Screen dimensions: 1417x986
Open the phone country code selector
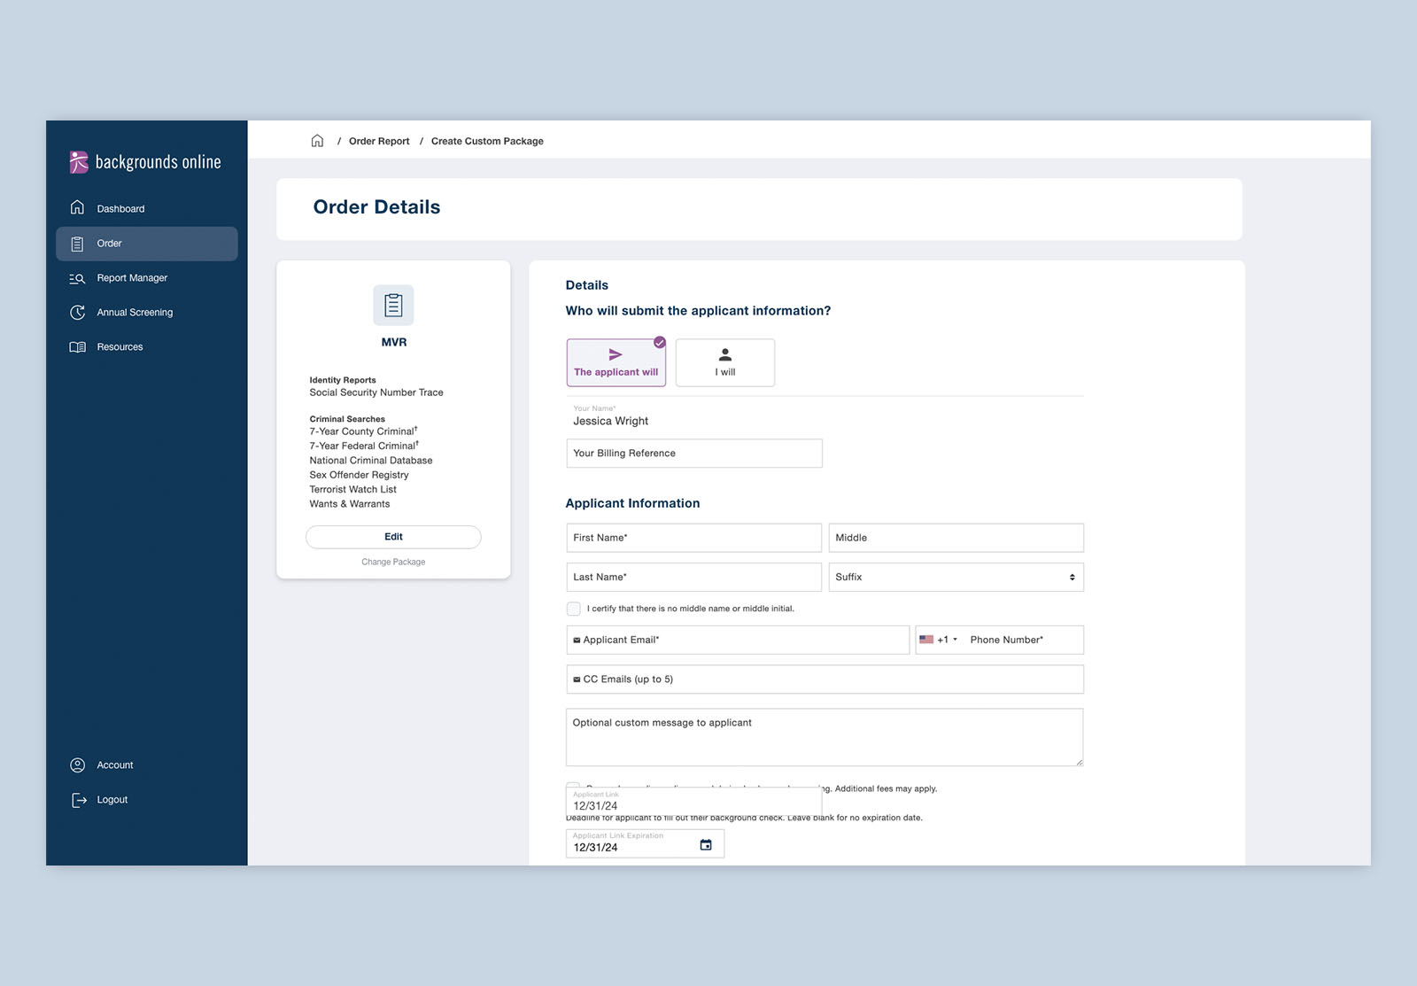pyautogui.click(x=938, y=640)
